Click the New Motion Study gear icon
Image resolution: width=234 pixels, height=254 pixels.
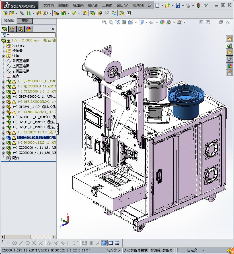[85, 13]
